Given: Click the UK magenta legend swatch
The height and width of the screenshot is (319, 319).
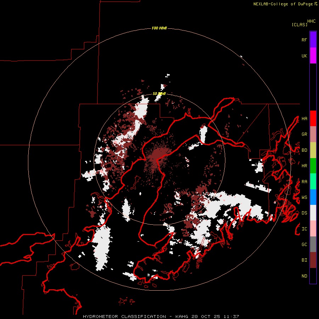Looking at the screenshot, I should pos(313,56).
